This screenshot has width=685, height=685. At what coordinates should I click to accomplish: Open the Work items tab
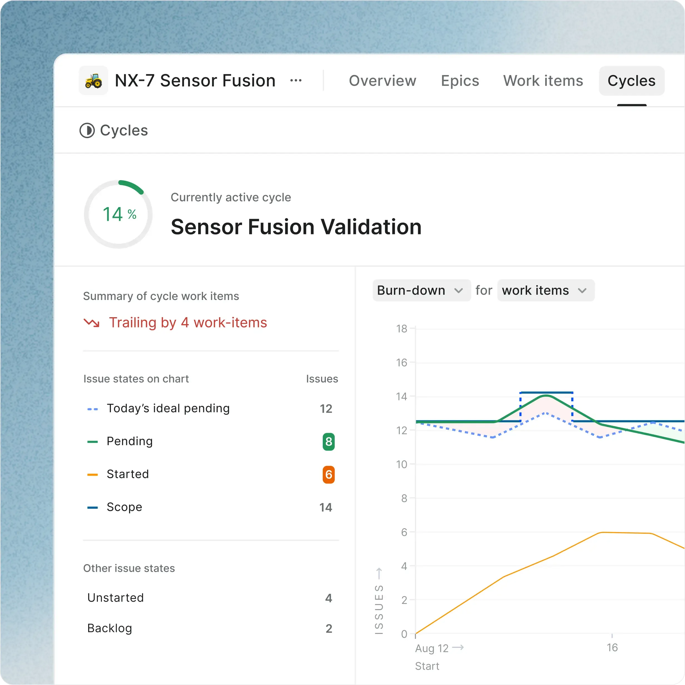tap(543, 81)
